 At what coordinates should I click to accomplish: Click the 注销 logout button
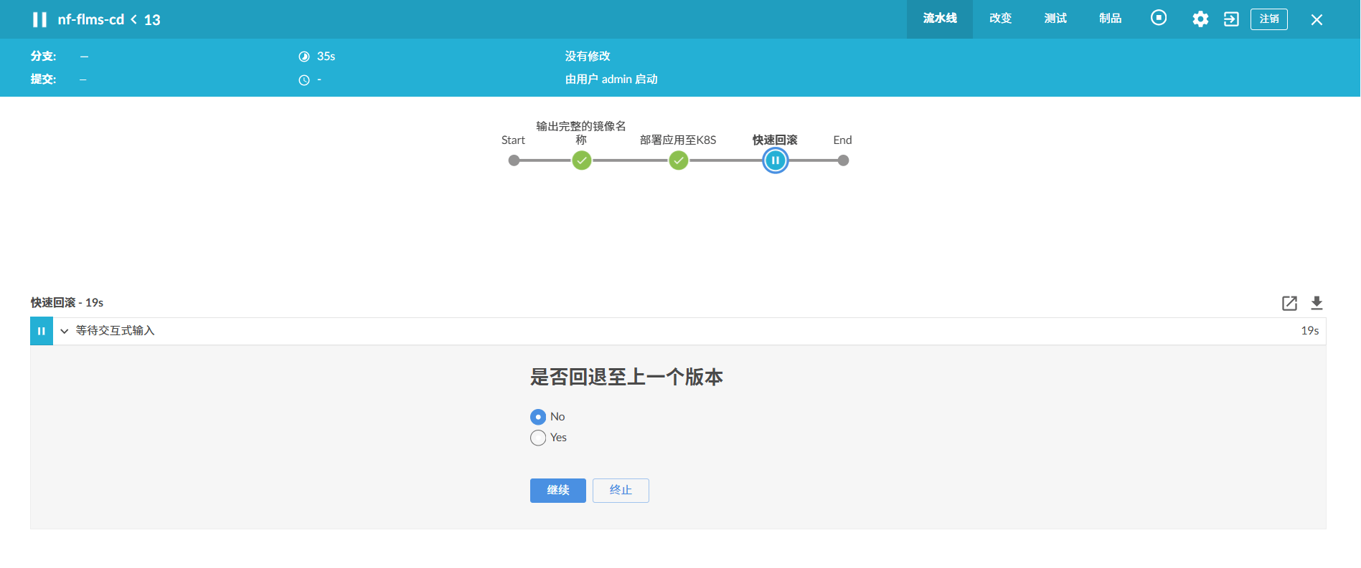tap(1268, 19)
